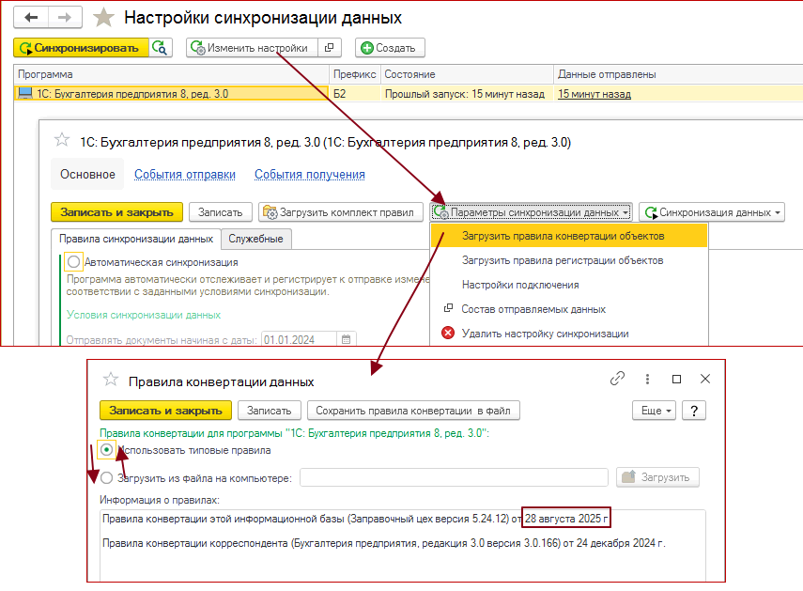Viewport: 803px width, 591px height.
Task: Copy link icon in Правила конвертации данных
Action: coord(618,379)
